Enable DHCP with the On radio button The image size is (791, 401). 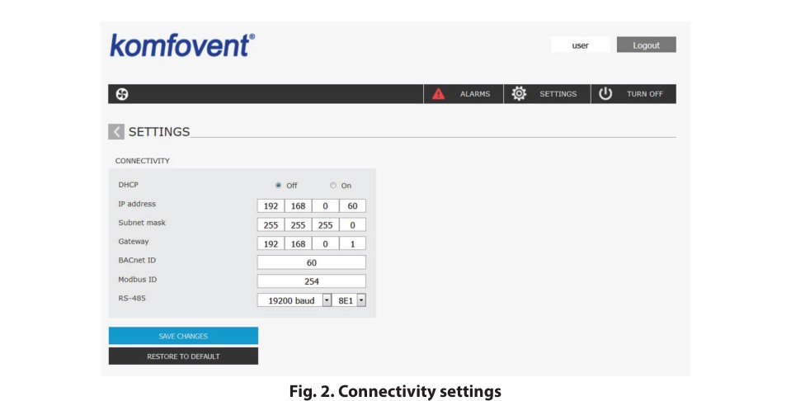[333, 186]
